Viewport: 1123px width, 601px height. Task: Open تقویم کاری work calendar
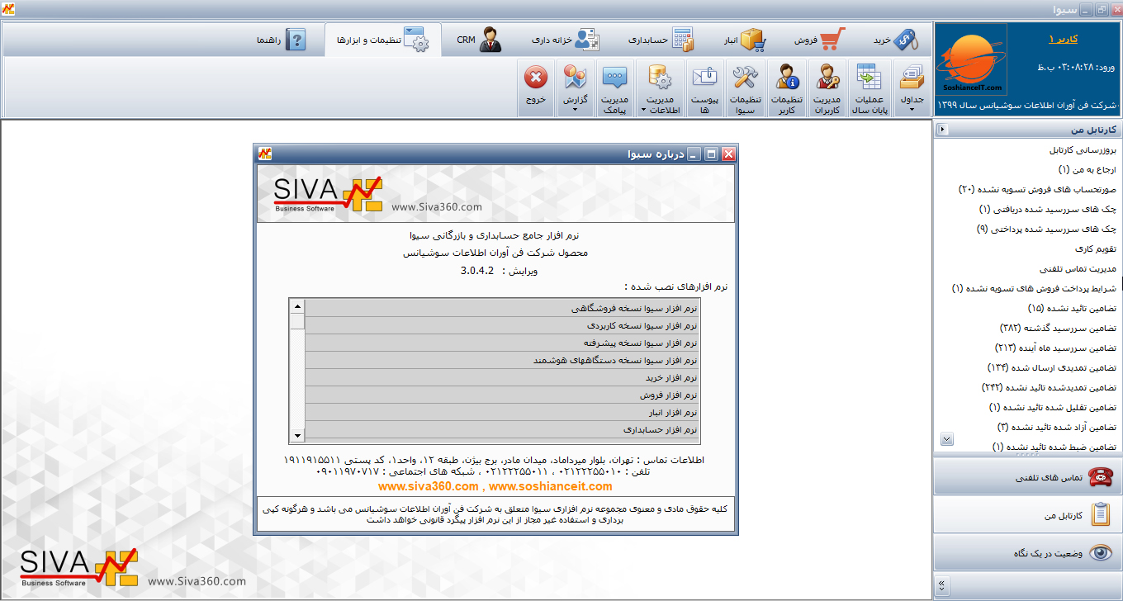coord(1095,249)
